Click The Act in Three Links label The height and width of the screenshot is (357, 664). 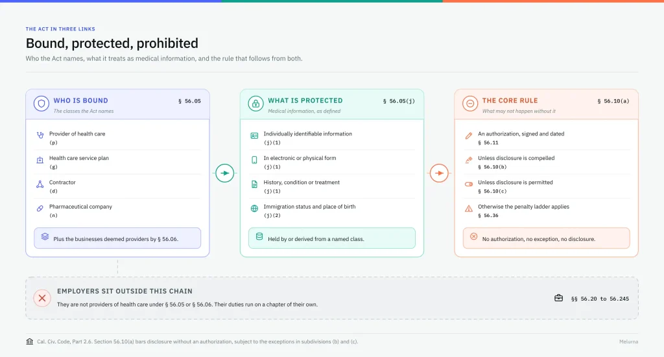(x=60, y=29)
